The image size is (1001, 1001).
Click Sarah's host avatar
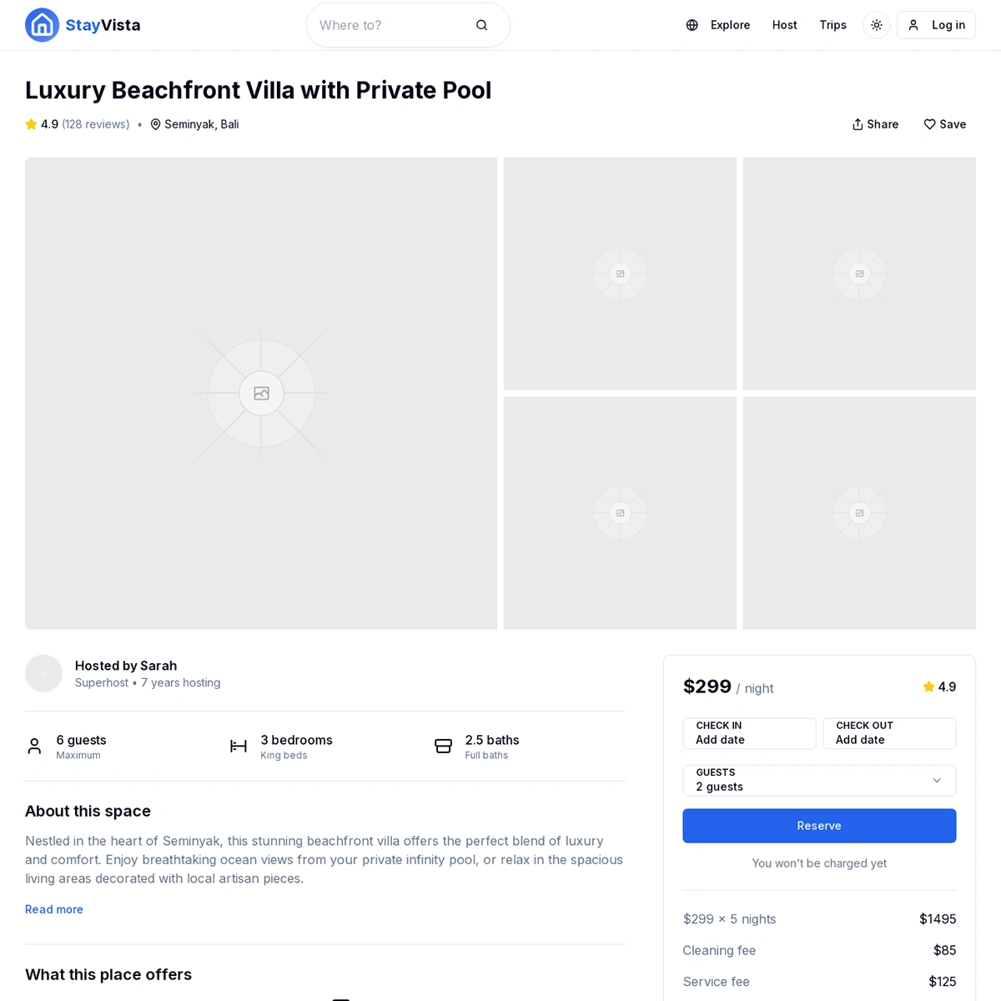pos(43,673)
